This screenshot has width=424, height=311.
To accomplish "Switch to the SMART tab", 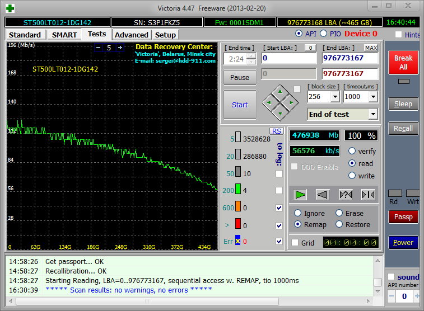I will point(64,35).
